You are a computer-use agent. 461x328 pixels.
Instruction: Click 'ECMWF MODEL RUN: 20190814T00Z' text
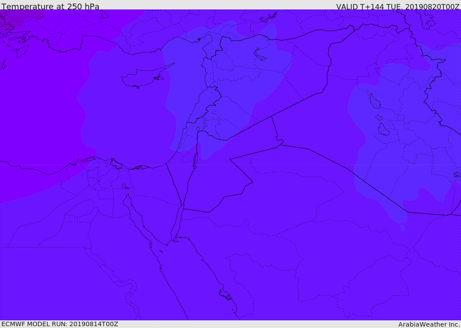(x=60, y=324)
